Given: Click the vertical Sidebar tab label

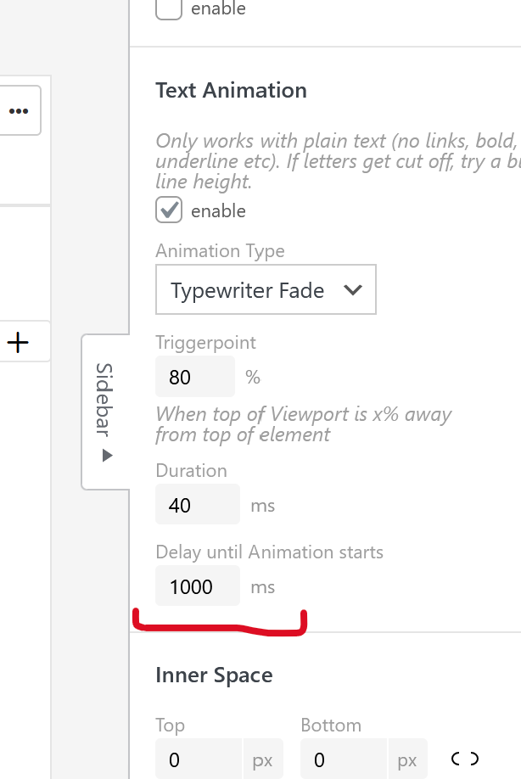Looking at the screenshot, I should [x=105, y=399].
